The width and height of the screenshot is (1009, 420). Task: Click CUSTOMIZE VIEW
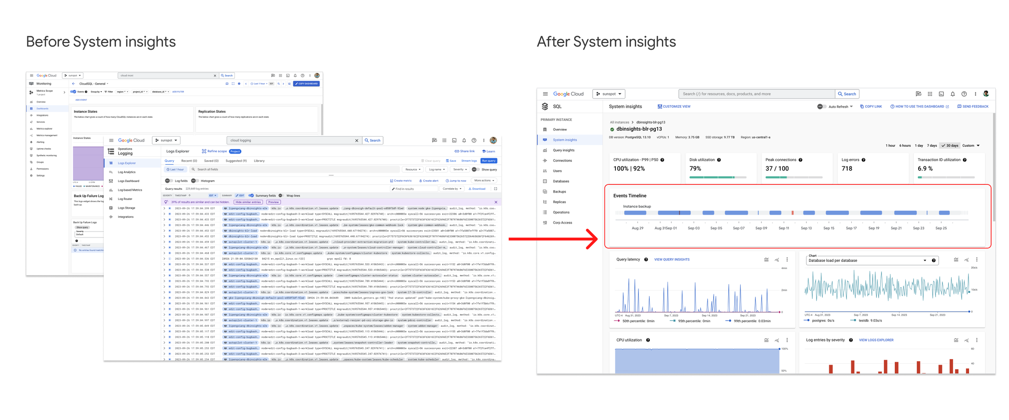674,107
